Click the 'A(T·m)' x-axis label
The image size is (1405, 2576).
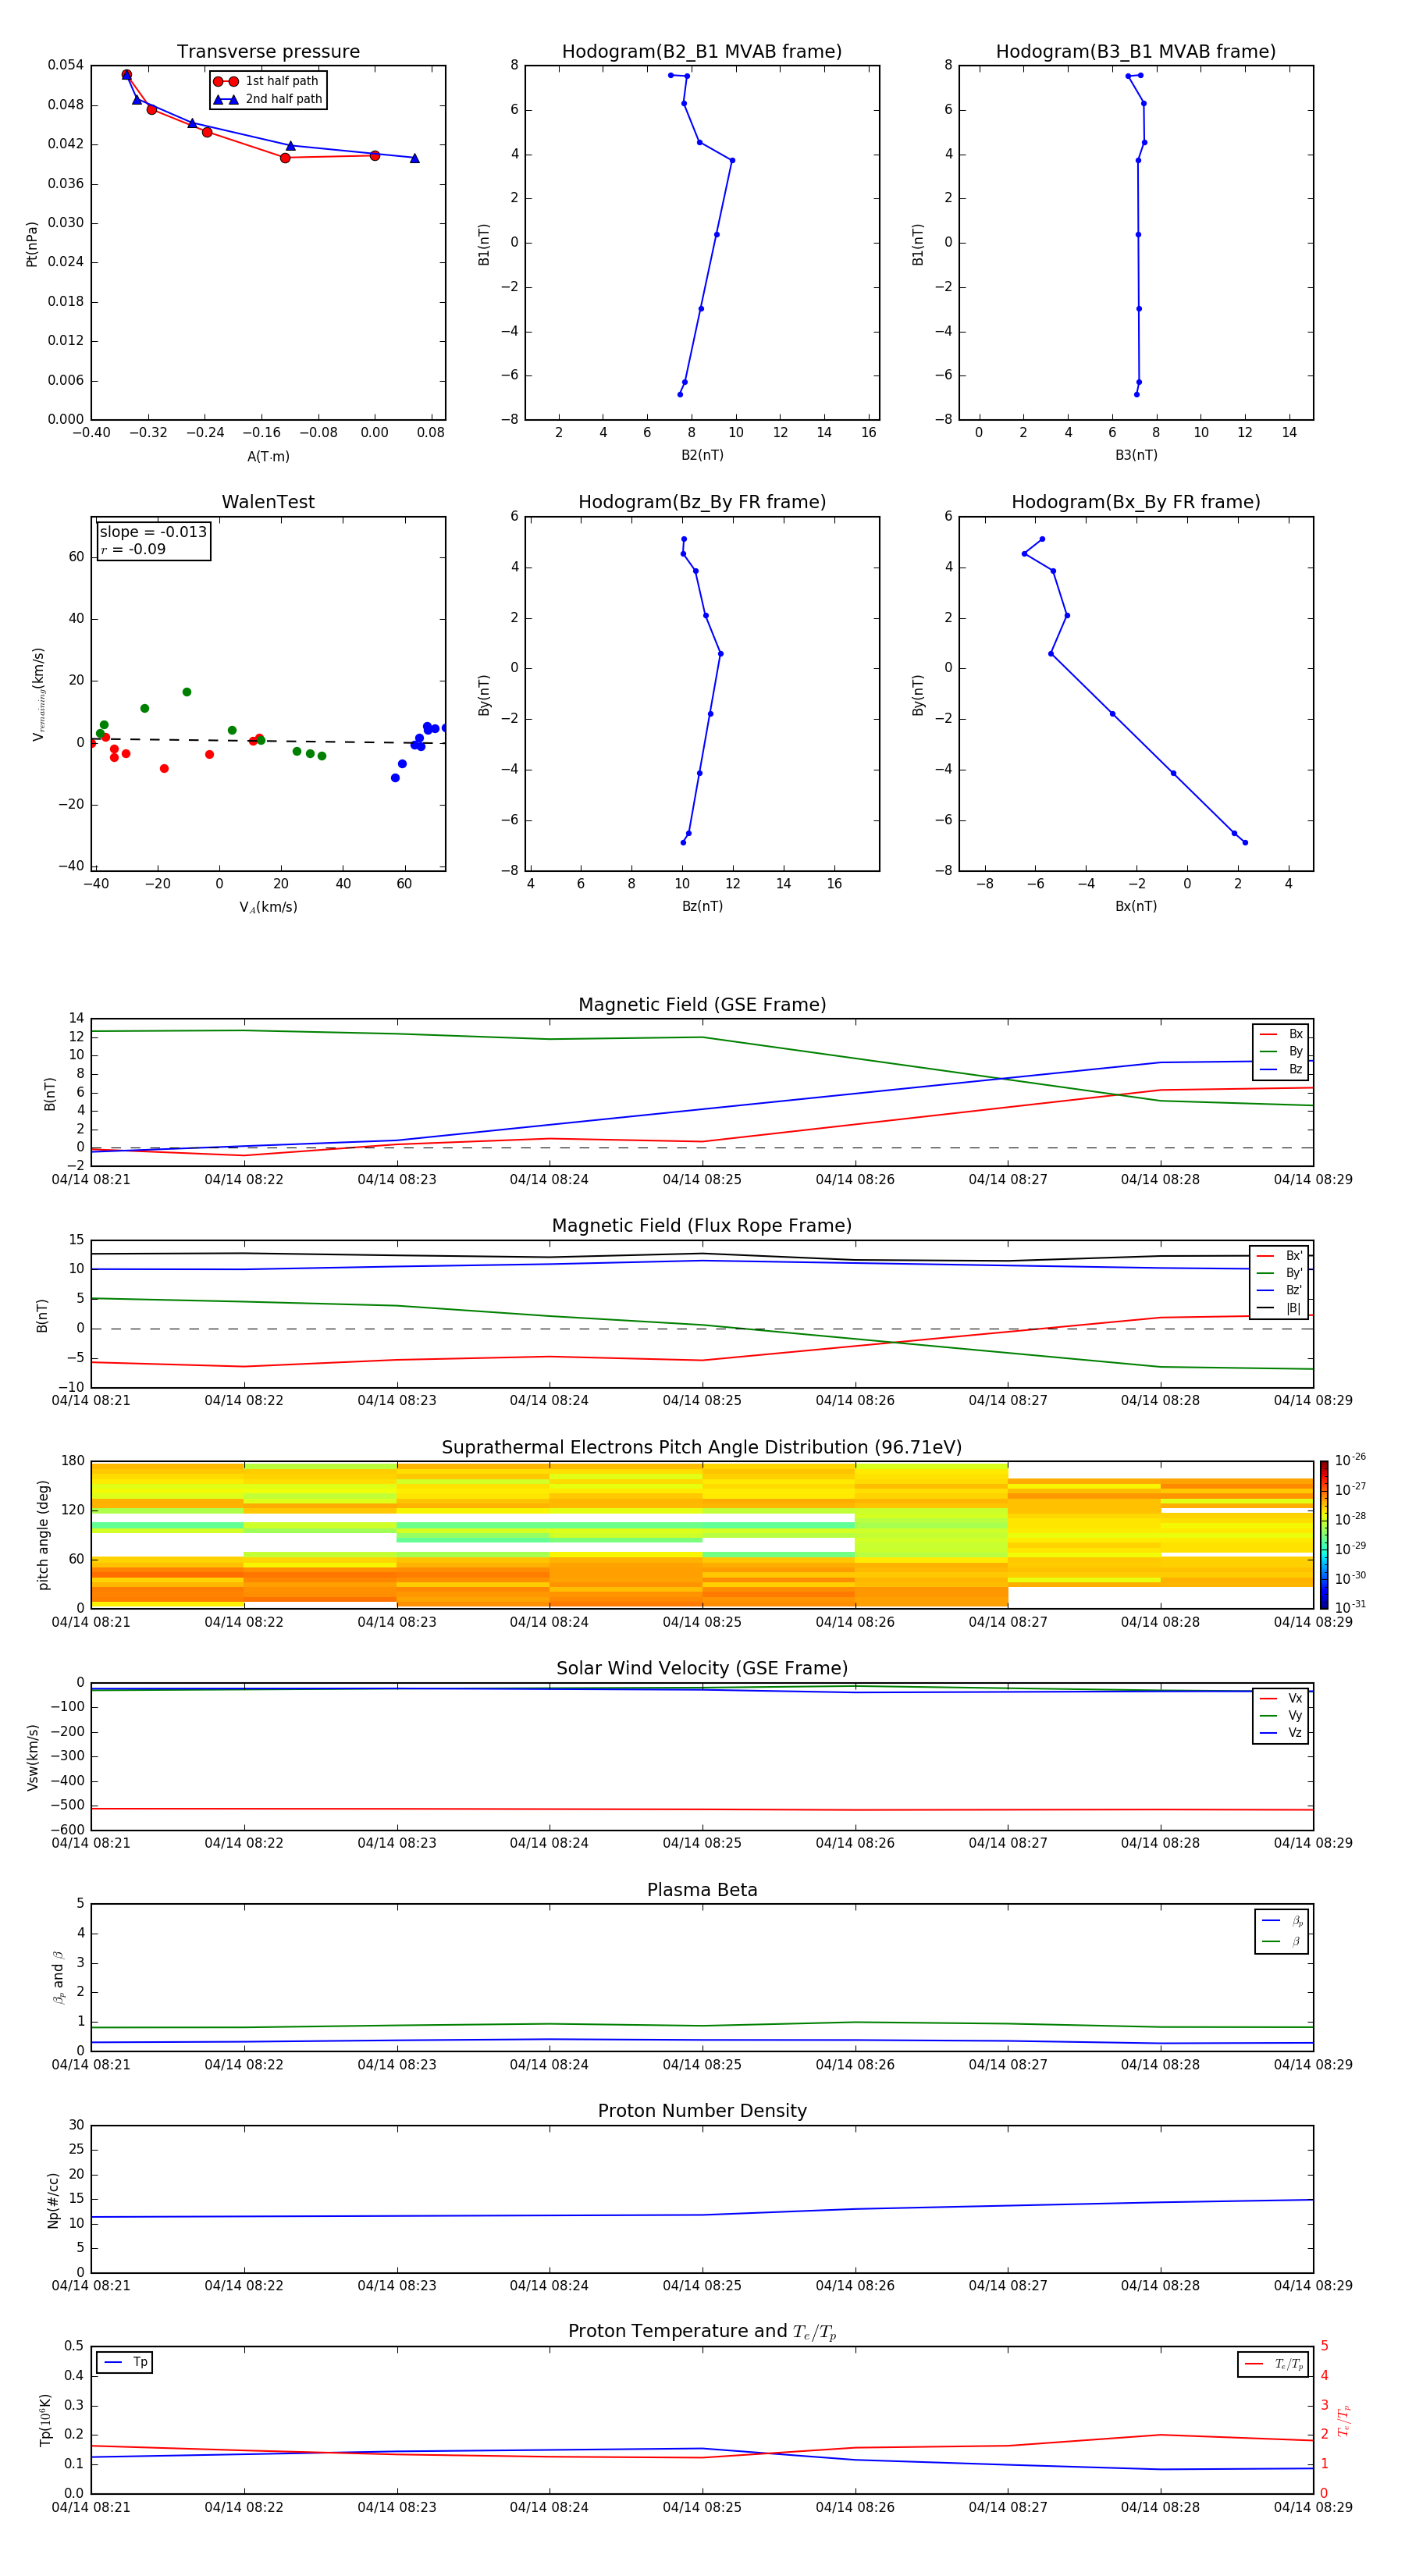268,457
